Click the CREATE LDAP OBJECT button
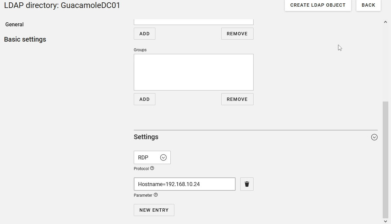This screenshot has height=224, width=391. coord(318,5)
